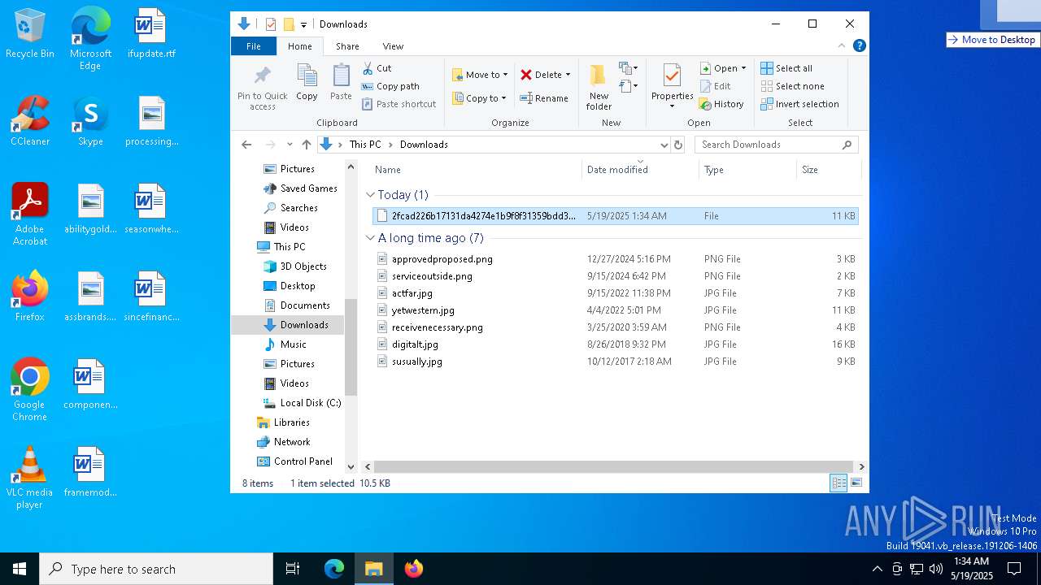
Task: Click Invert selection
Action: (799, 104)
